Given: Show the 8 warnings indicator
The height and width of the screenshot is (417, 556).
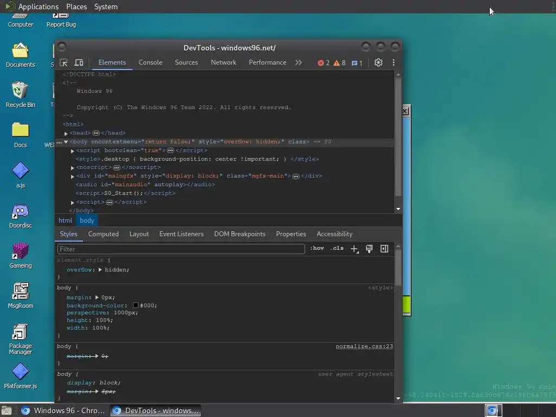Looking at the screenshot, I should [339, 63].
